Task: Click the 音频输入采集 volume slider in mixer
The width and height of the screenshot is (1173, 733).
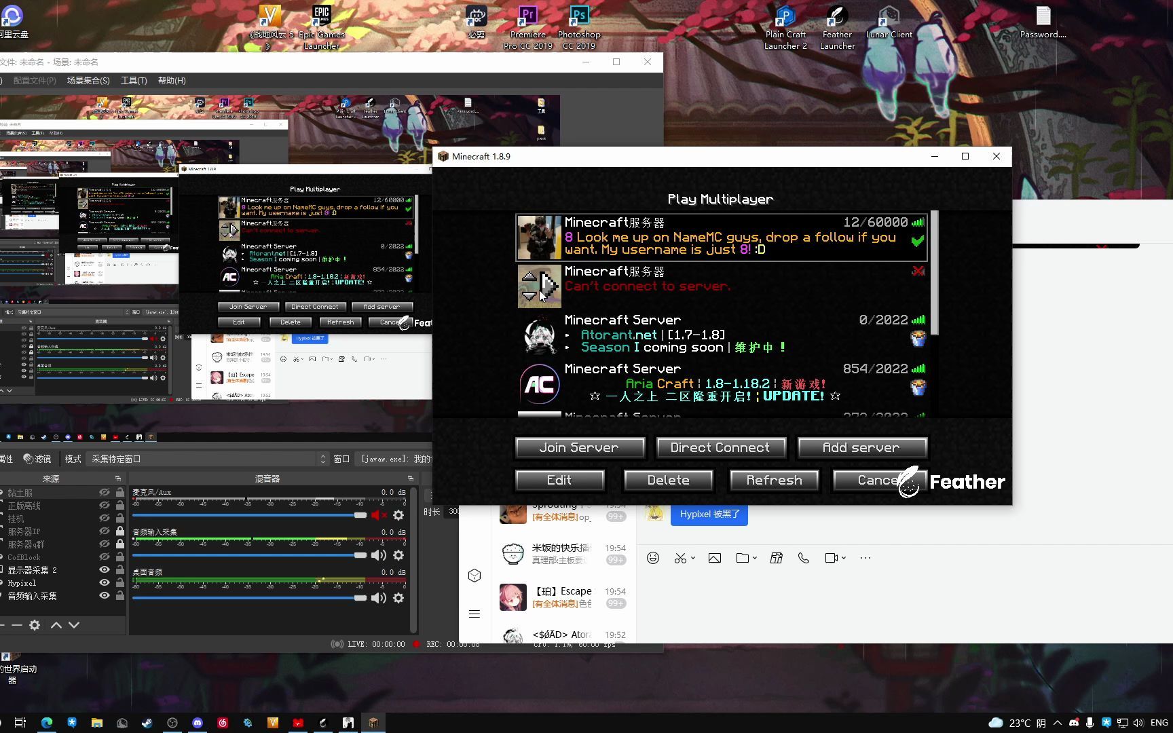Action: click(250, 555)
